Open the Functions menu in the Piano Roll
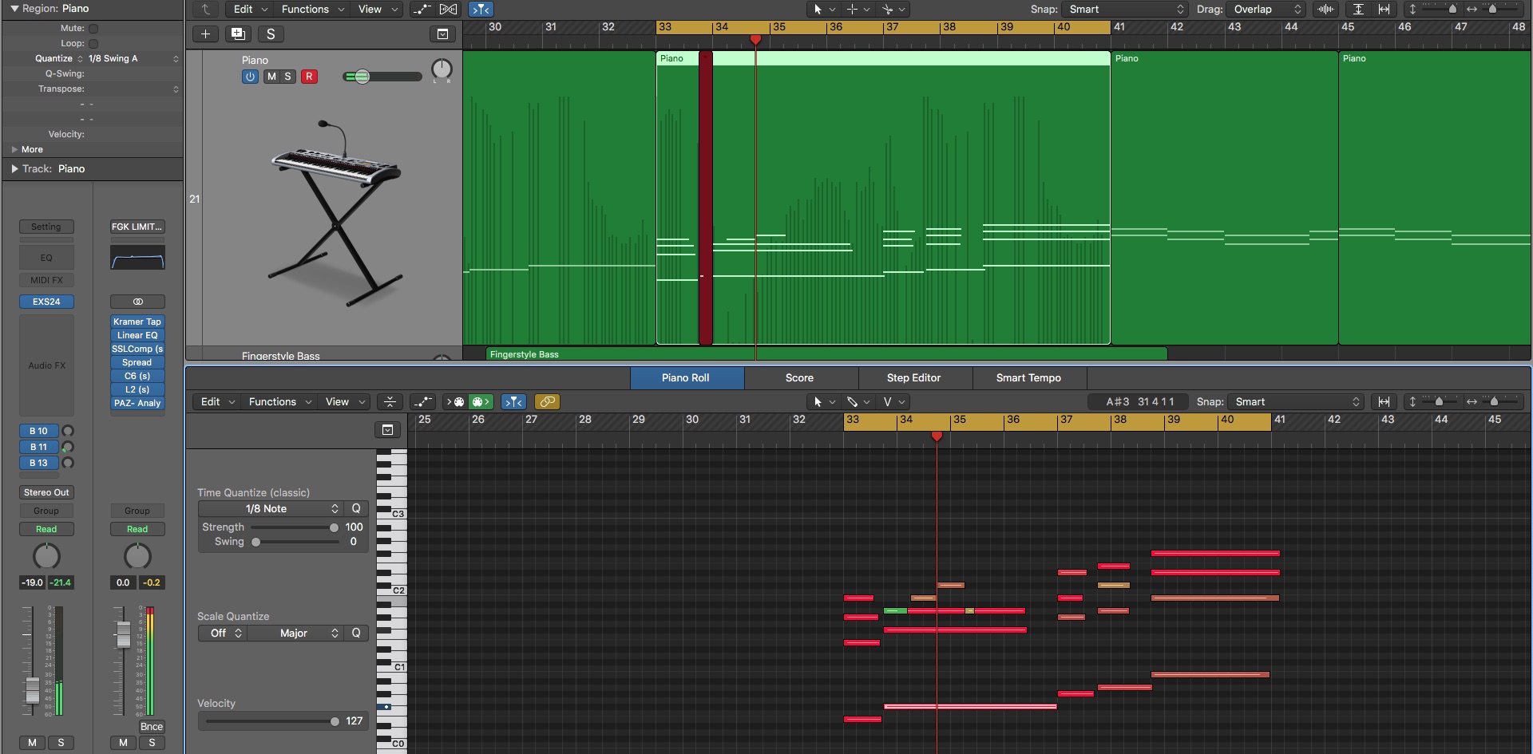This screenshot has height=754, width=1533. [x=273, y=401]
